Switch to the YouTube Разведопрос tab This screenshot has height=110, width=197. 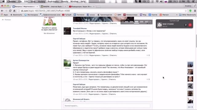point(81,6)
